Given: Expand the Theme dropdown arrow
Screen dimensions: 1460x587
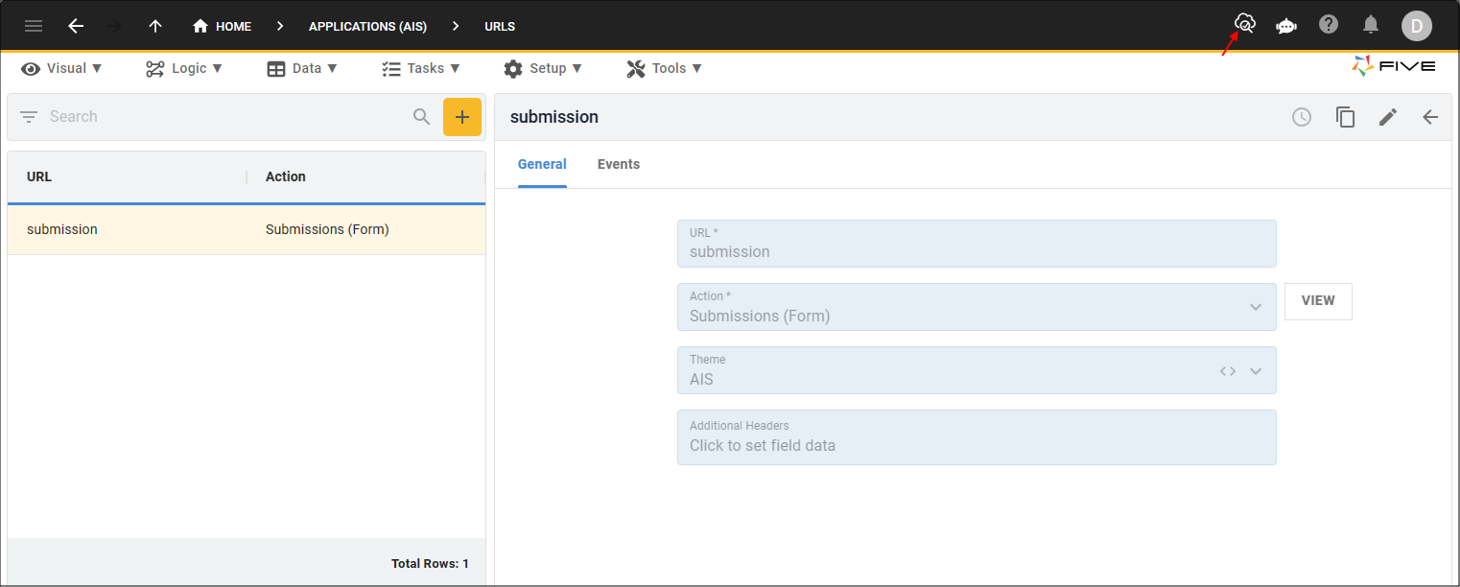Looking at the screenshot, I should click(x=1255, y=371).
